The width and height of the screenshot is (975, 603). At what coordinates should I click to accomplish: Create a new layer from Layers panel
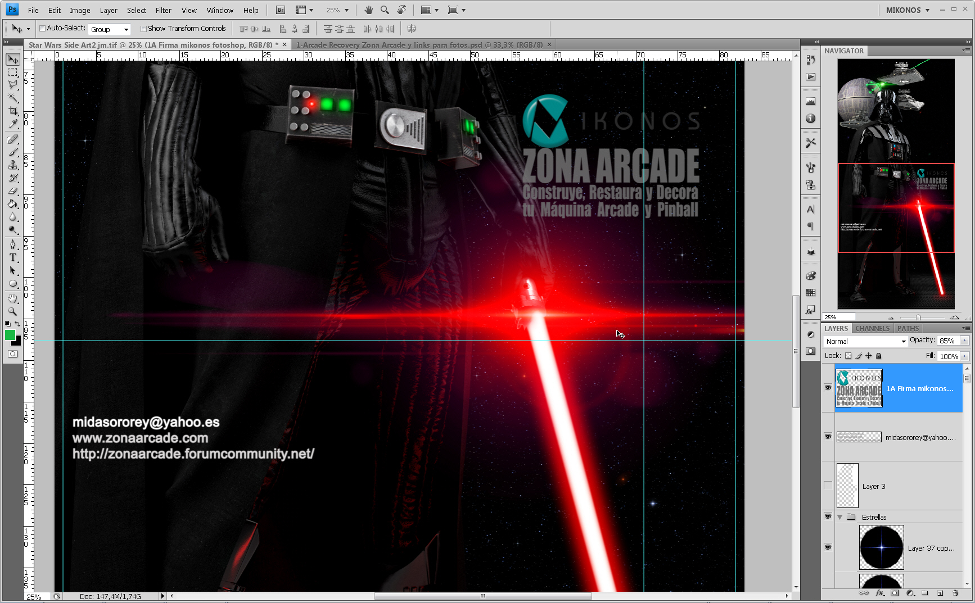click(x=940, y=593)
